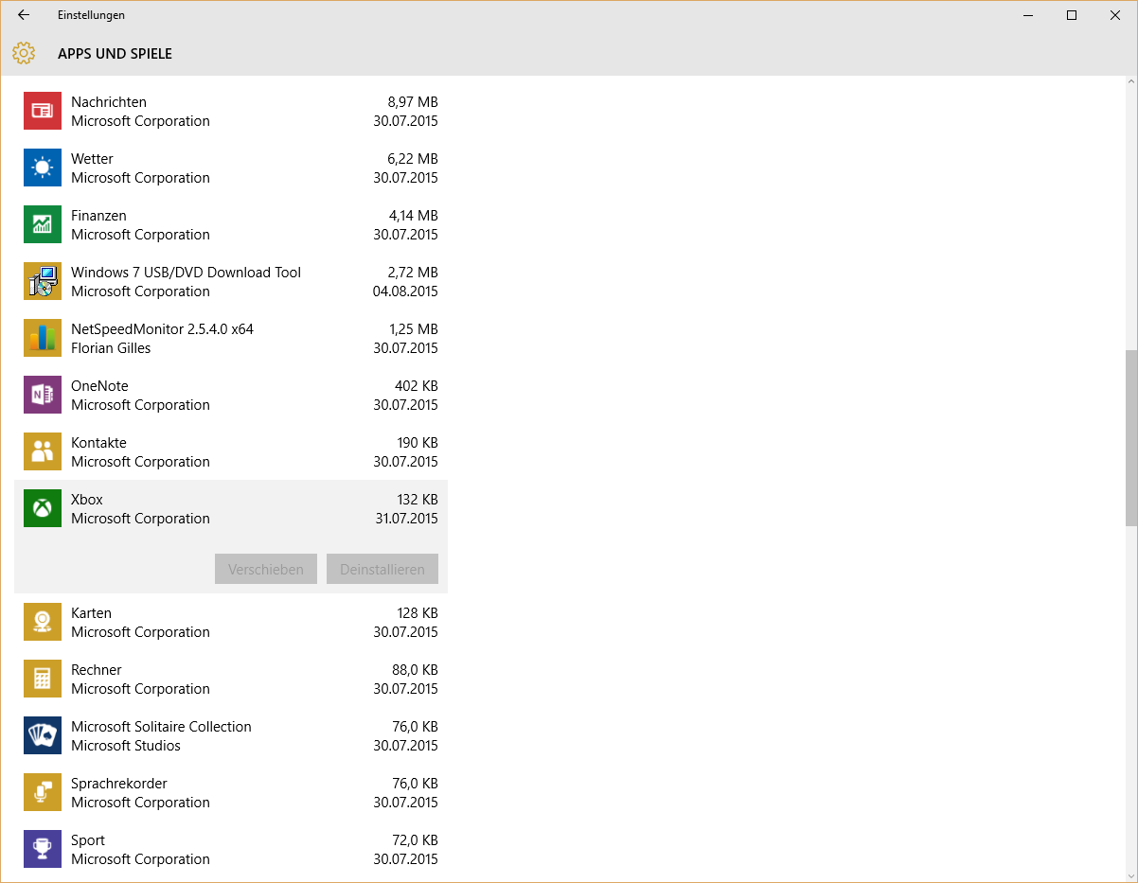1138x883 pixels.
Task: Select the Nachrichten app name
Action: (x=109, y=102)
